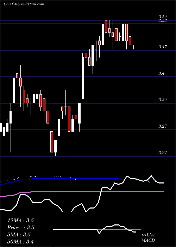The height and width of the screenshot is (247, 176).
Task: Click the 3.47 price level label
Action: (x=163, y=47)
